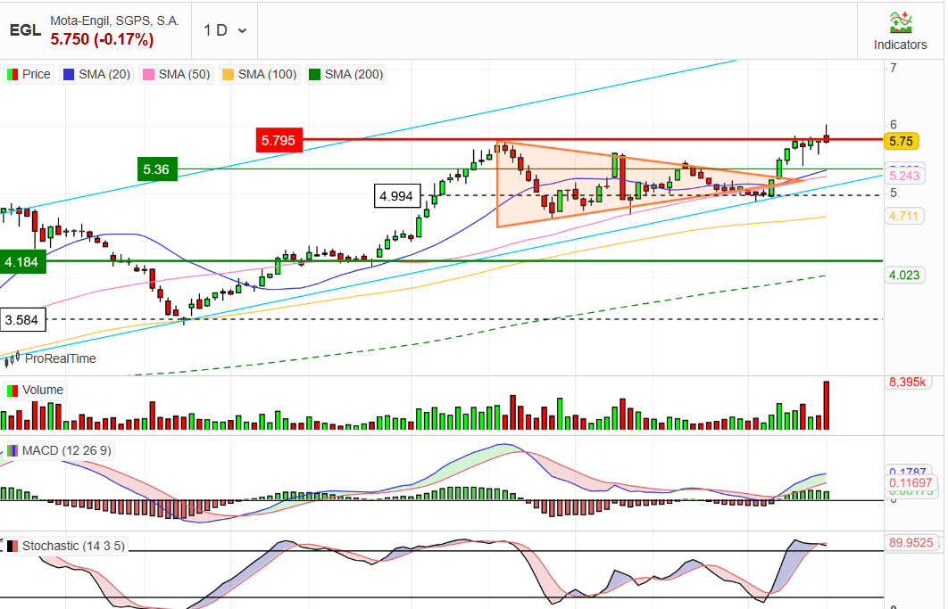
Task: Expand timeframe list via chevron arrow
Action: [243, 31]
